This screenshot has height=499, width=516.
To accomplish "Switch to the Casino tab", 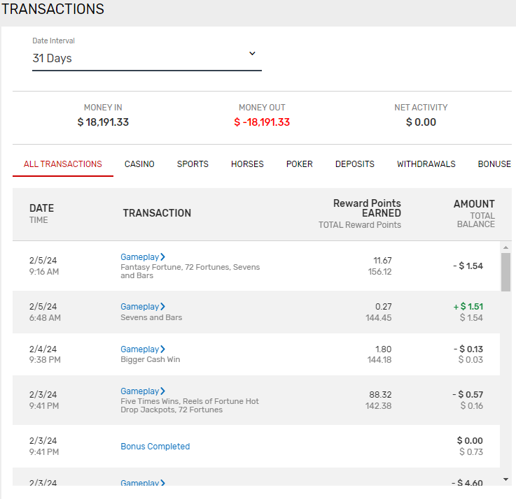I will pyautogui.click(x=139, y=164).
